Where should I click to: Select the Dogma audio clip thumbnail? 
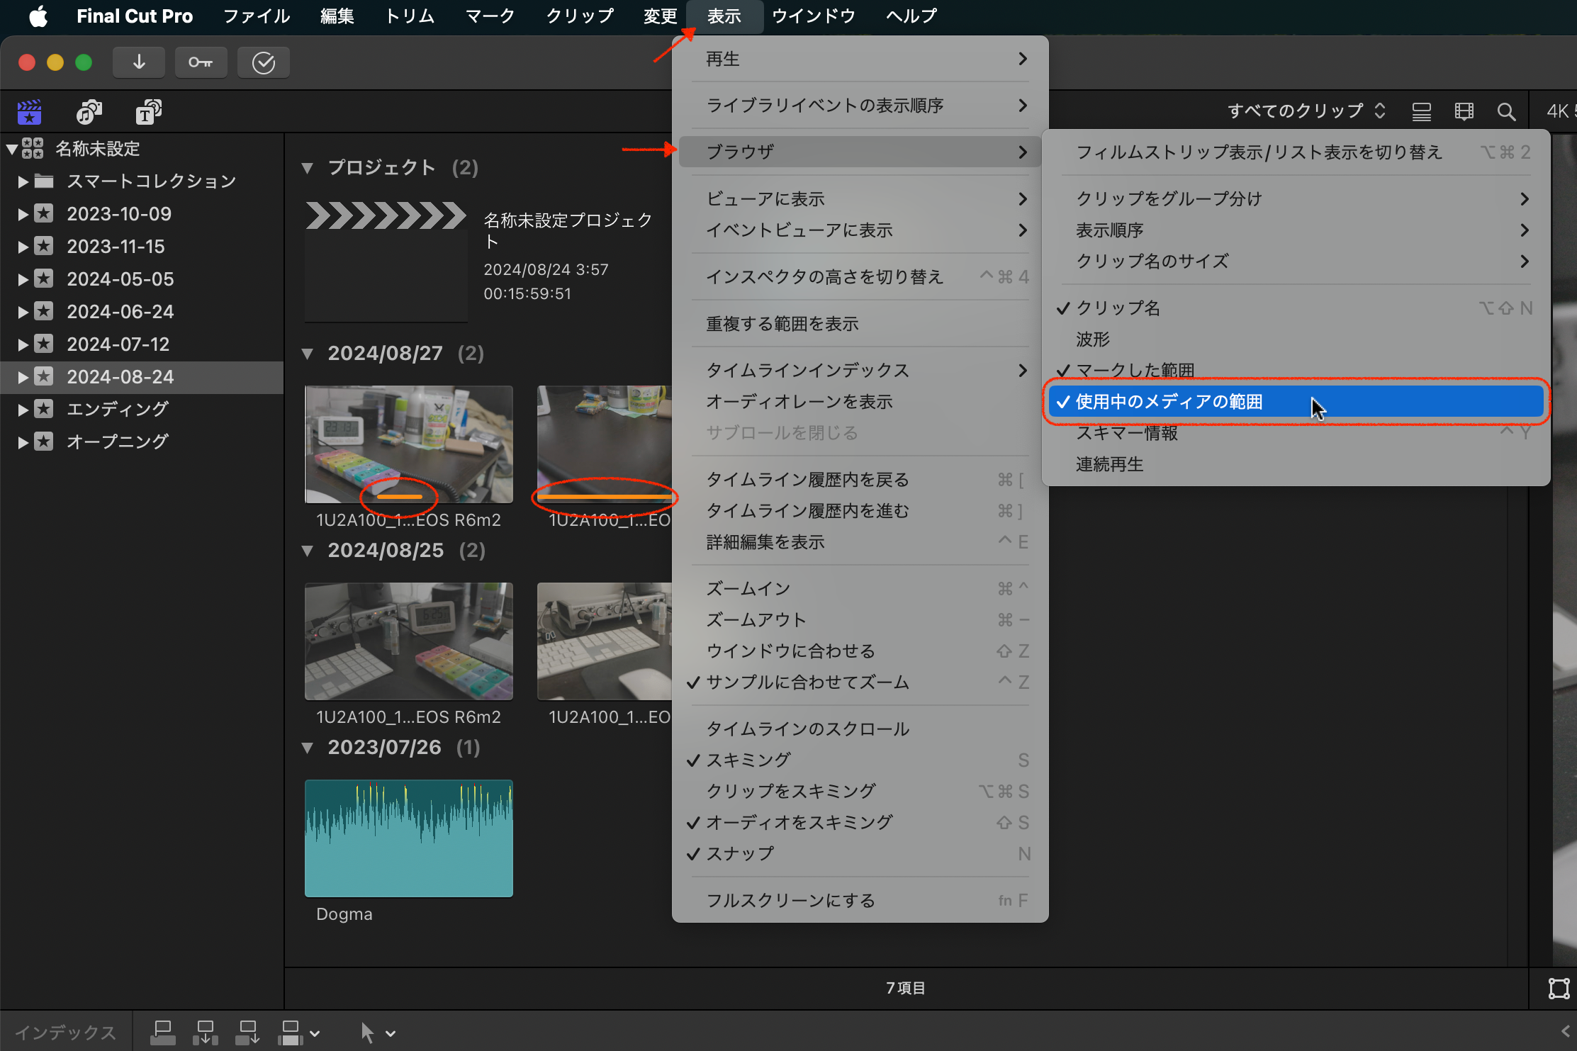pos(408,838)
